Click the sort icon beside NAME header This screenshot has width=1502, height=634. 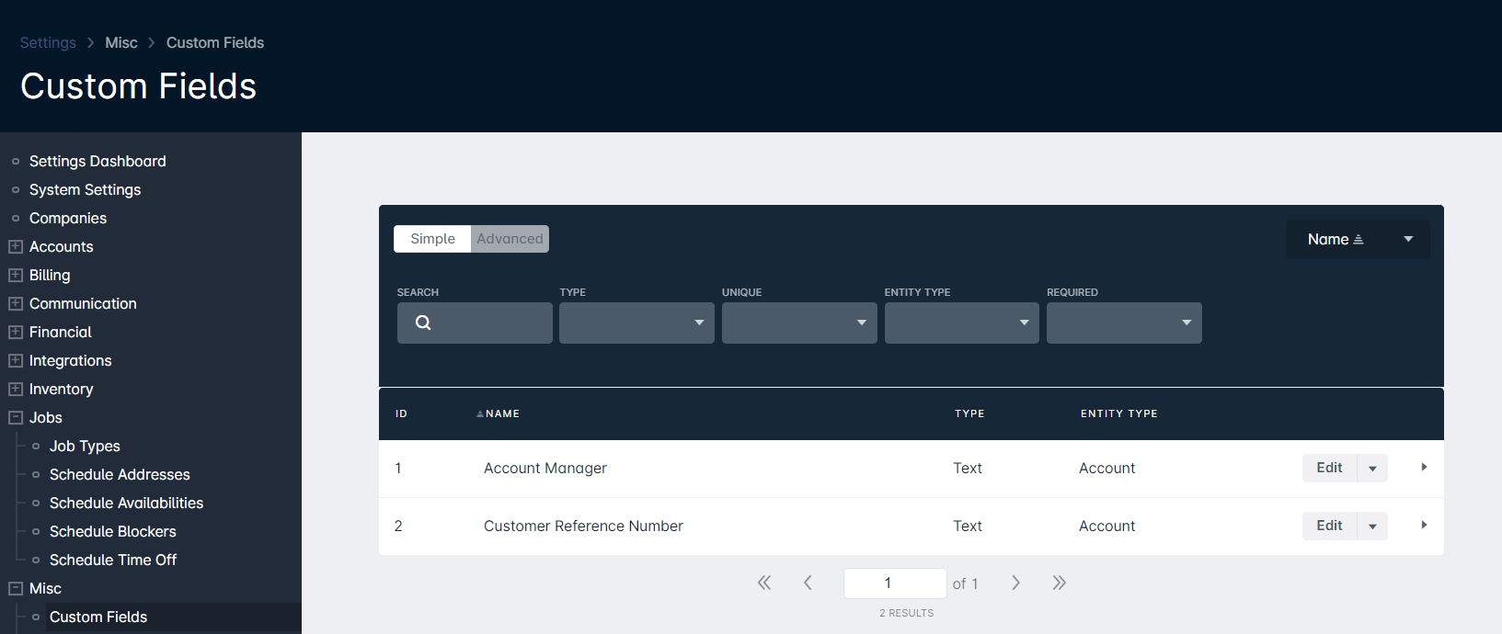click(x=480, y=414)
